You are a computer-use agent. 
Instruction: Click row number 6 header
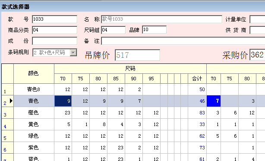(7, 148)
